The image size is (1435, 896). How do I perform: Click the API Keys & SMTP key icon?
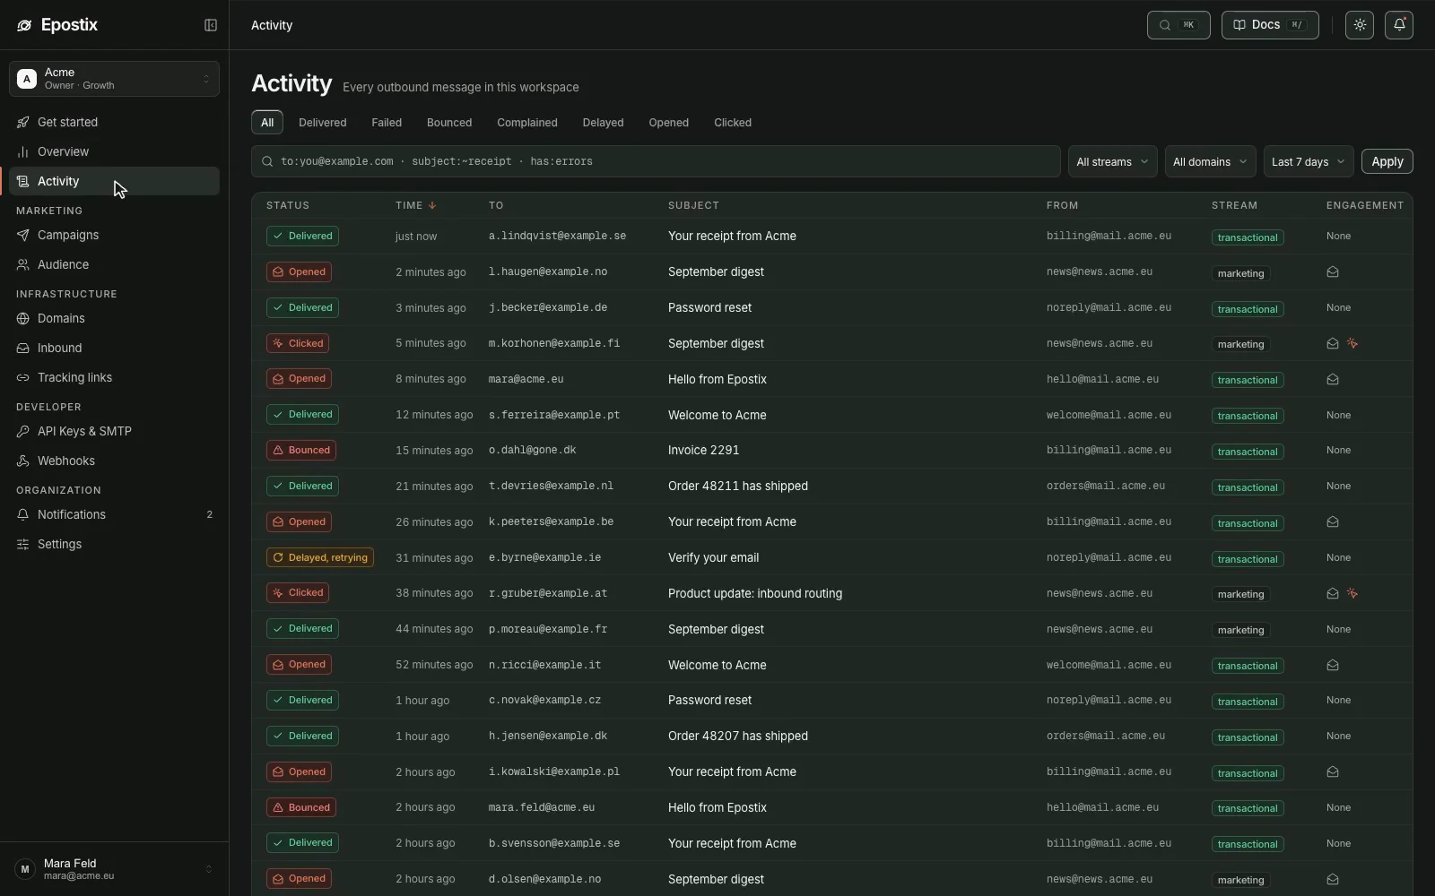pos(23,431)
